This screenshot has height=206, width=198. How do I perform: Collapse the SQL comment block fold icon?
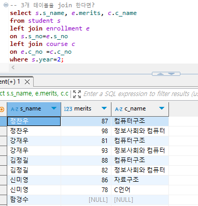tap(6, 5)
